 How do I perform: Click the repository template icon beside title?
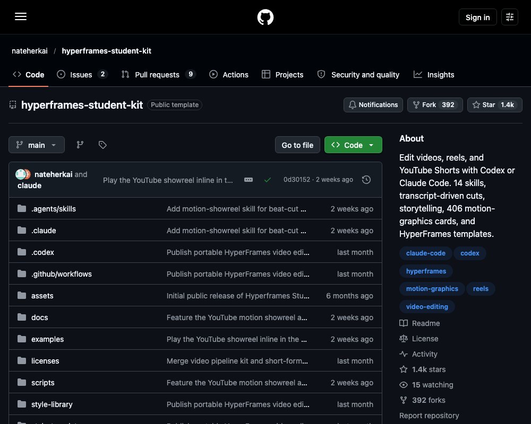13,105
